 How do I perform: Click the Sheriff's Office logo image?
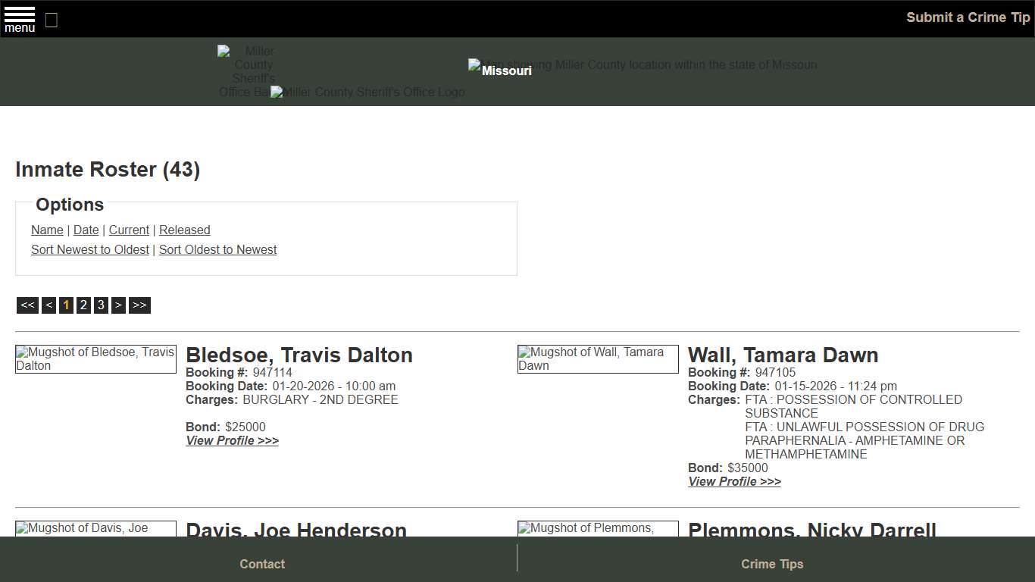click(367, 92)
